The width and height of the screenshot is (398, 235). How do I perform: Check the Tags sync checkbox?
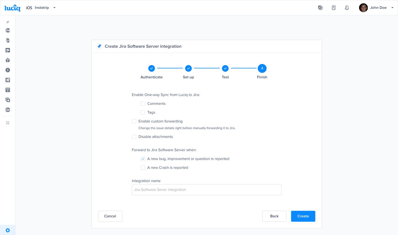click(143, 112)
